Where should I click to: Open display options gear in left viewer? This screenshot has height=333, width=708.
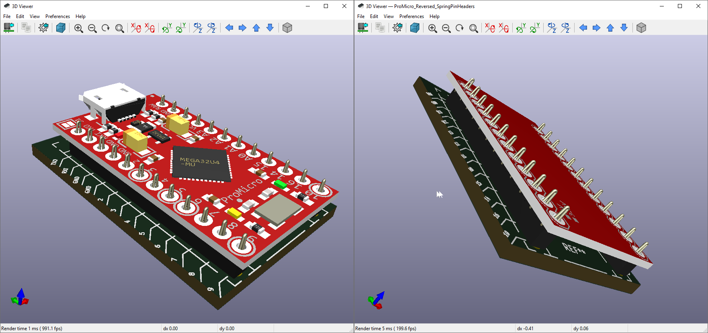click(x=43, y=28)
